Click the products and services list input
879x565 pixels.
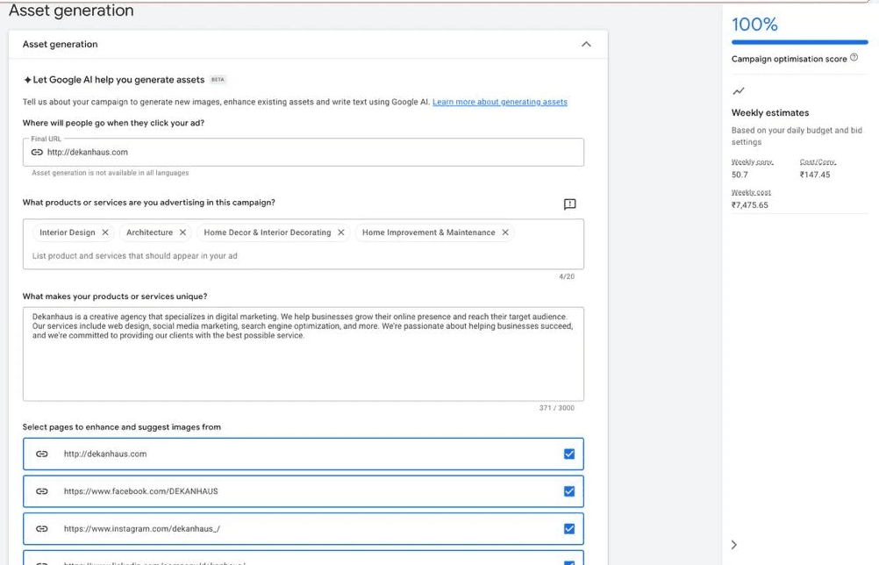point(304,255)
